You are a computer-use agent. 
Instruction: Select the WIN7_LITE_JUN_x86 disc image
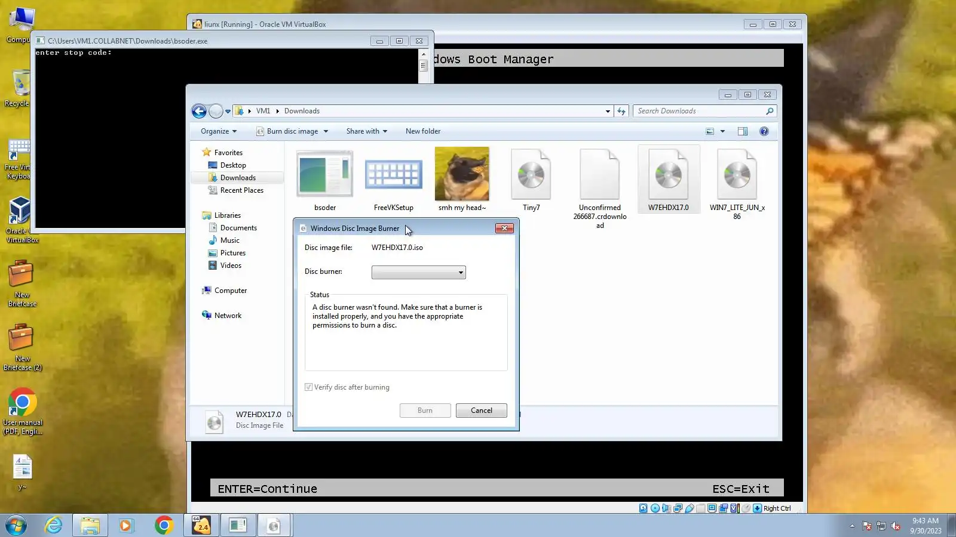pyautogui.click(x=737, y=184)
